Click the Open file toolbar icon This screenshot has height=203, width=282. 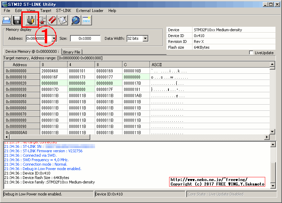click(x=7, y=20)
